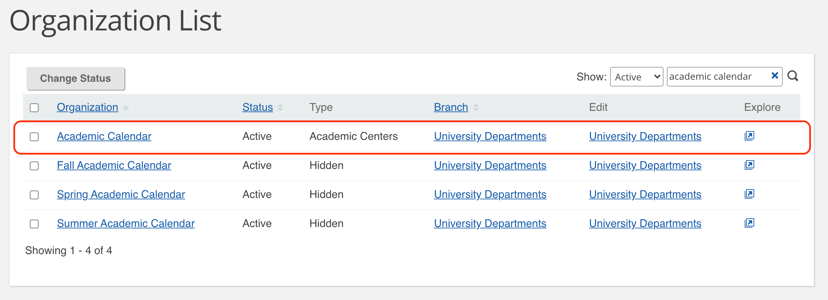Click Hidden type in Fall Academic Calendar row
The height and width of the screenshot is (300, 828).
pyautogui.click(x=326, y=165)
